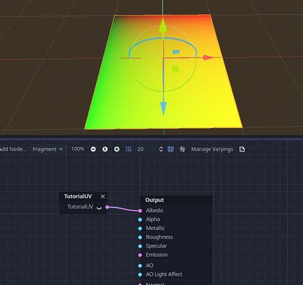Click the Metallic input port
The height and width of the screenshot is (285, 303).
point(140,229)
